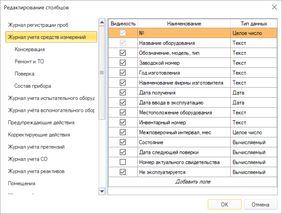Click the Тип данных column header
282x214 pixels.
click(254, 23)
